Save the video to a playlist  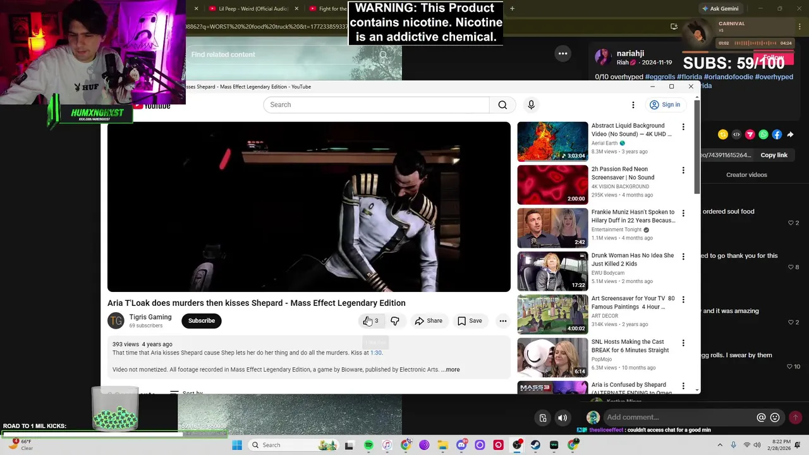(470, 321)
